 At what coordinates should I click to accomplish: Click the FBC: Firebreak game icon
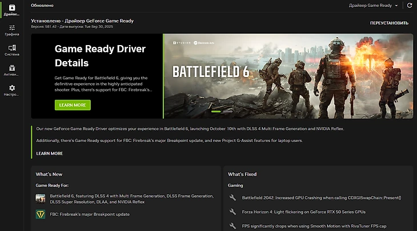(x=41, y=214)
